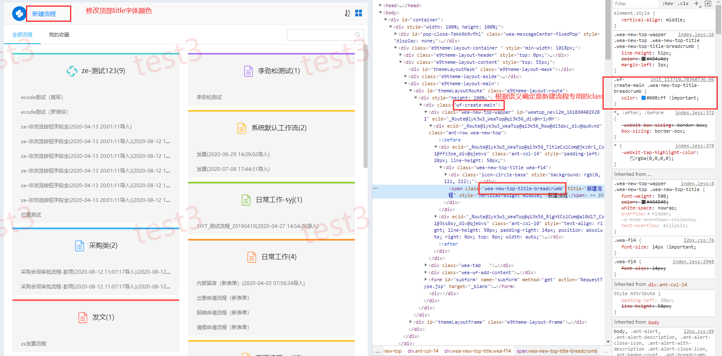Toggle the :hov element state panel
This screenshot has height=356, width=722.
[668, 4]
